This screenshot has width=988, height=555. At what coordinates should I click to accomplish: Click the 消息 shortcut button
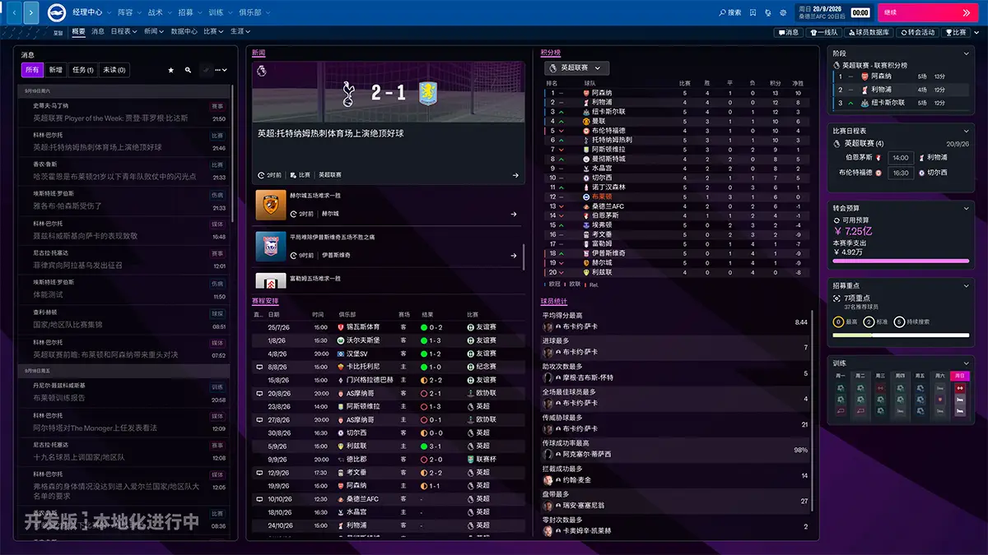[x=788, y=32]
